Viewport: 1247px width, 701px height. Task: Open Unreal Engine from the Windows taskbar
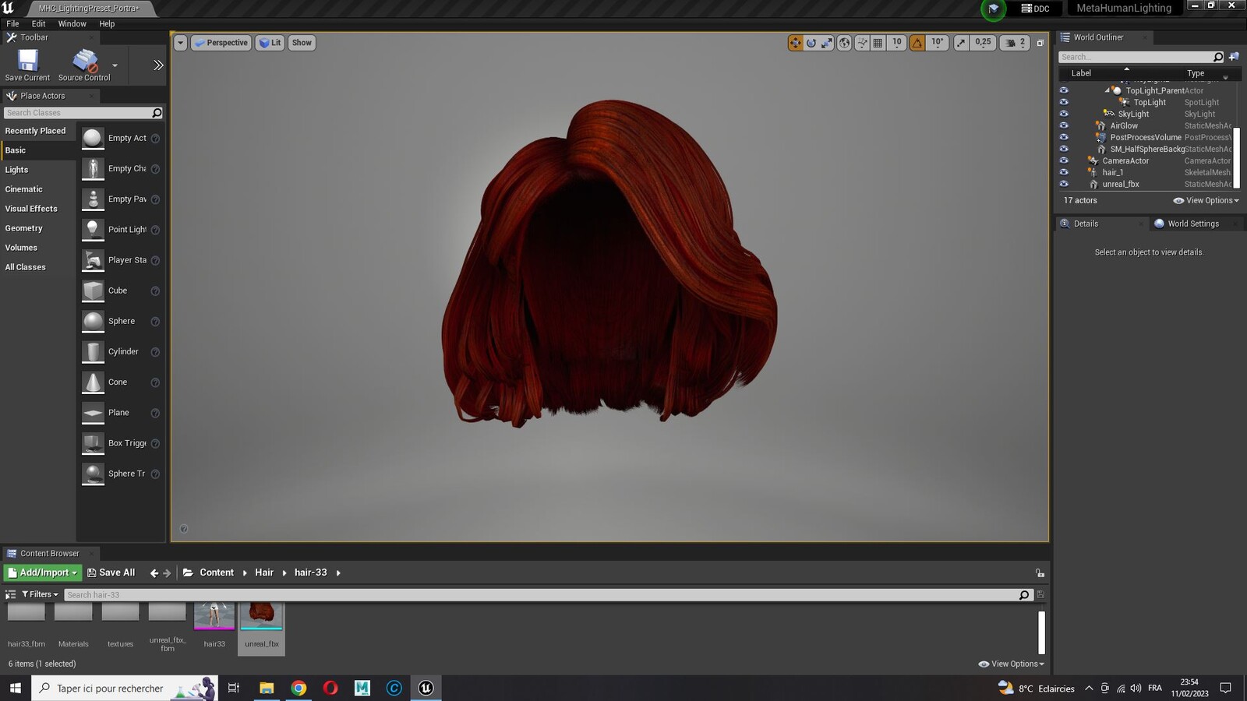point(426,688)
